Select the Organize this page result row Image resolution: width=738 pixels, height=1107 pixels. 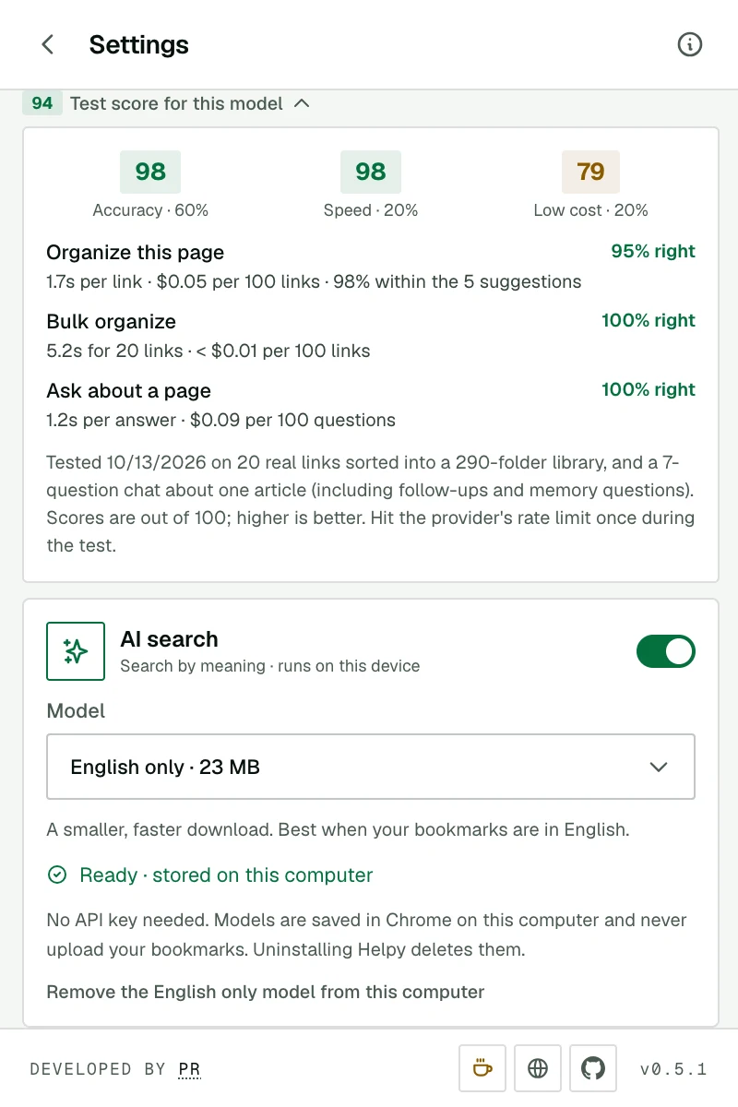[371, 267]
